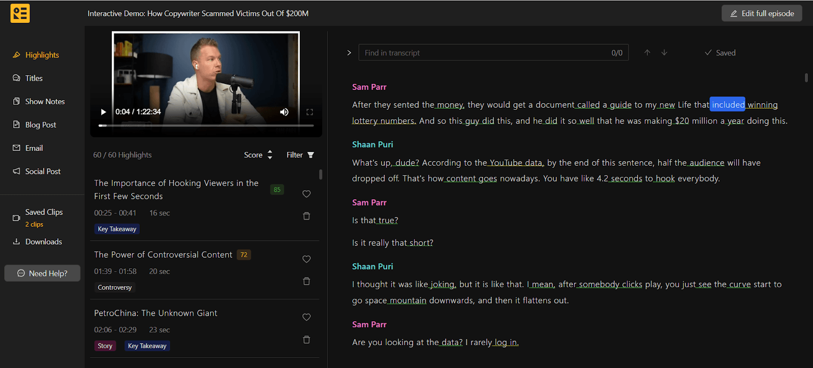Click score badge 72
This screenshot has width=813, height=368.
coord(244,255)
